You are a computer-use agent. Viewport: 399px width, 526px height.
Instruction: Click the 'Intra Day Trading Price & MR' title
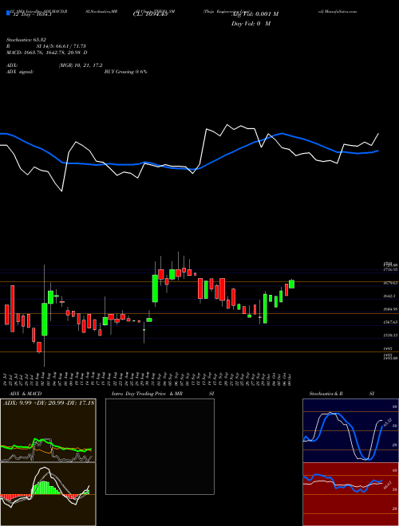pos(147,394)
